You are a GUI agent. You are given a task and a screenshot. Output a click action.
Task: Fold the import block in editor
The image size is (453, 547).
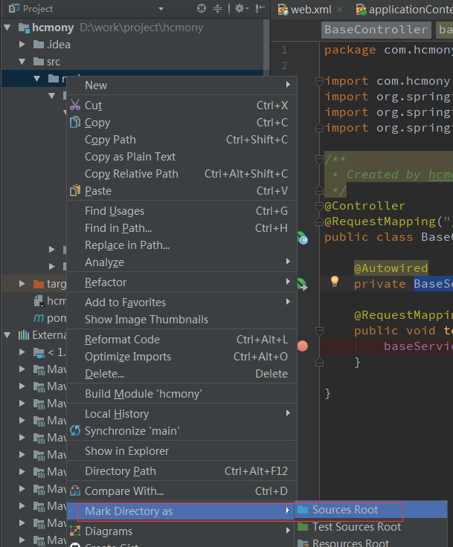[x=319, y=81]
